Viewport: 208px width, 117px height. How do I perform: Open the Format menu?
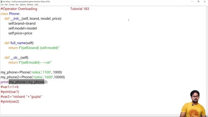click(12, 5)
